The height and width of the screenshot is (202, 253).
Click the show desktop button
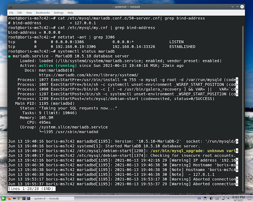pos(250,199)
